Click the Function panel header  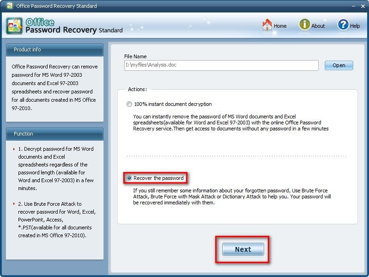click(x=54, y=134)
